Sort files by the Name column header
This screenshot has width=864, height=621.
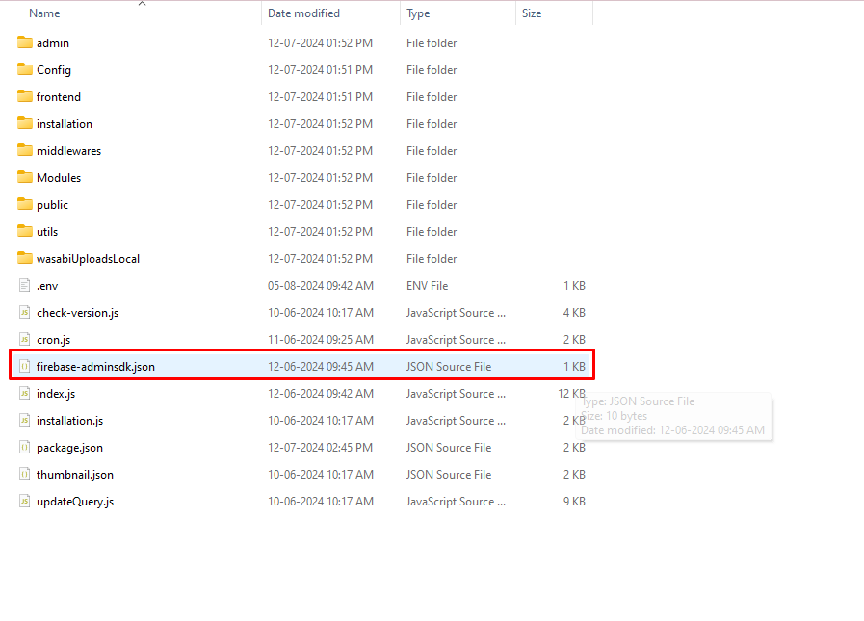[x=44, y=13]
